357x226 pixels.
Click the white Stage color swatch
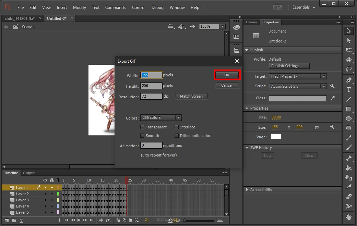pyautogui.click(x=276, y=137)
